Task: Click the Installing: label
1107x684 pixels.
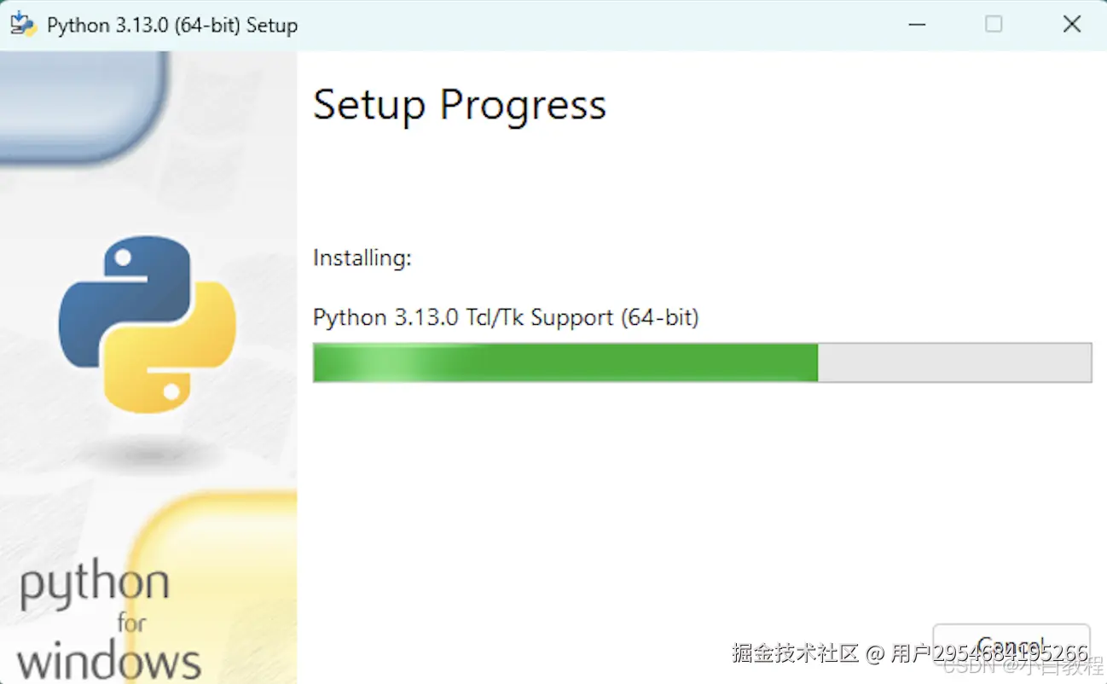Action: coord(362,258)
